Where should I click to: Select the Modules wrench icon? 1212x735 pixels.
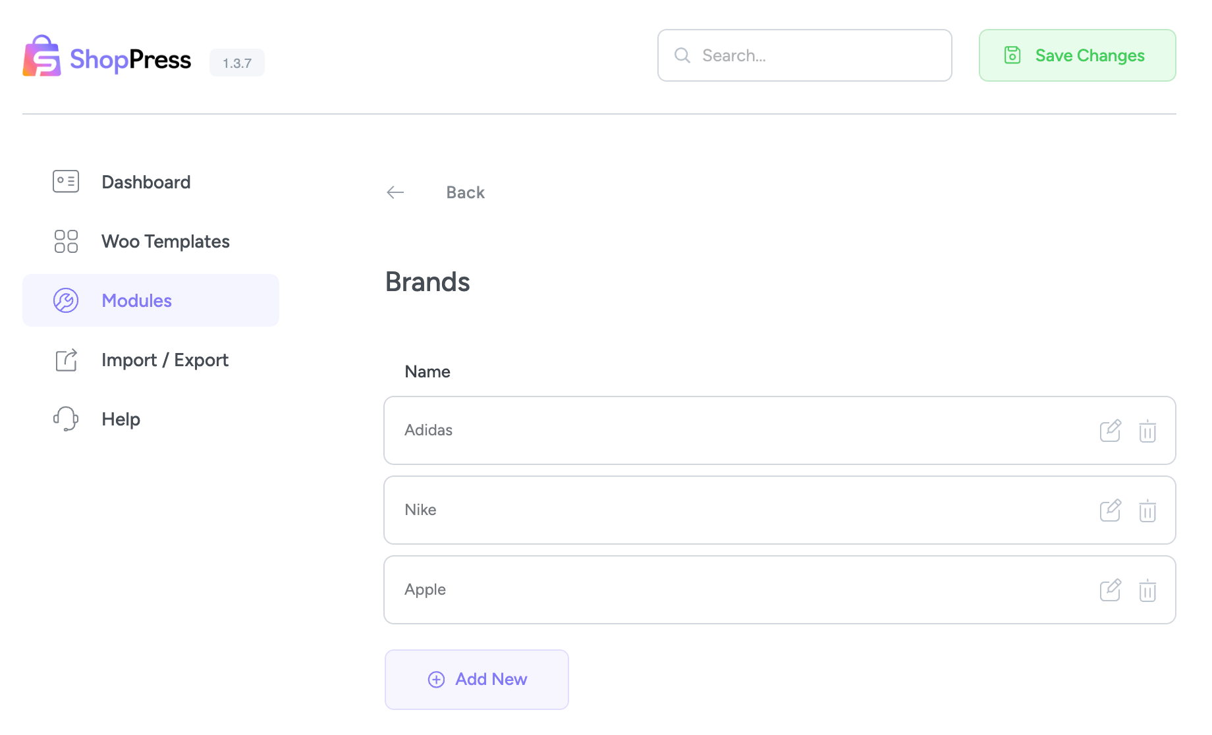[65, 300]
